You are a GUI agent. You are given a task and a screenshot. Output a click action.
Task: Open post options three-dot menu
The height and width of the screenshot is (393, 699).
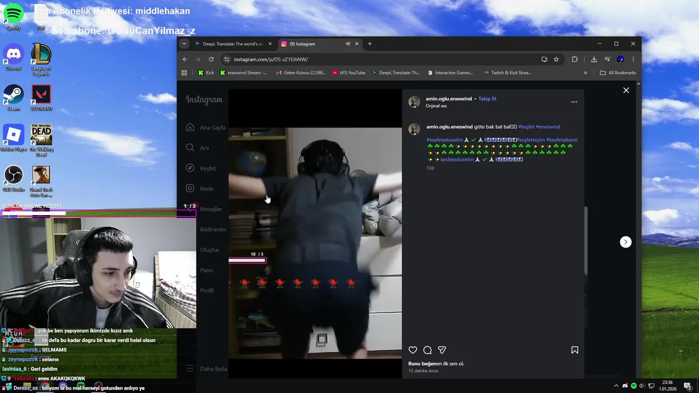pos(574,102)
